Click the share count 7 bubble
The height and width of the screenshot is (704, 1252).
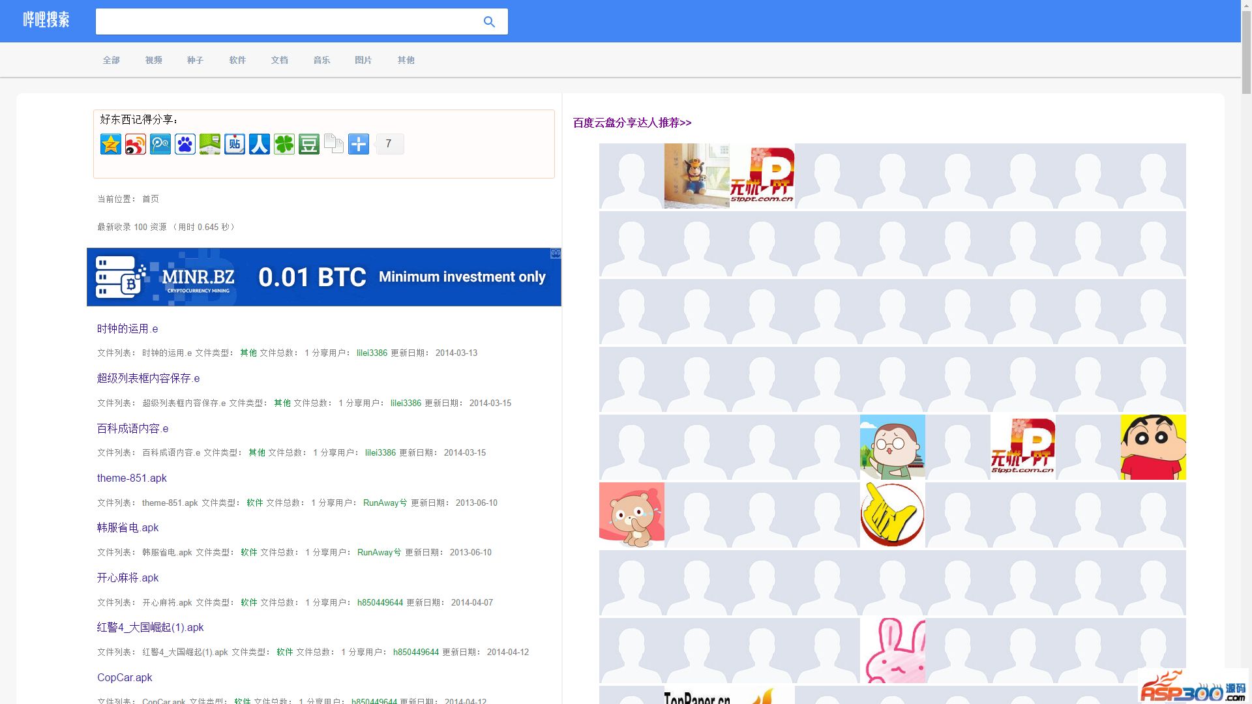[389, 144]
